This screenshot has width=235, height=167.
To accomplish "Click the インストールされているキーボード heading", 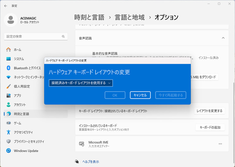I will coord(98,126).
